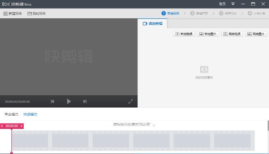Select the 添加剪辑 tab
Image resolution: width=269 pixels, height=154 pixels.
pyautogui.click(x=152, y=23)
